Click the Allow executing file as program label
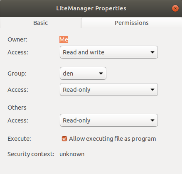The height and width of the screenshot is (174, 182). click(113, 139)
